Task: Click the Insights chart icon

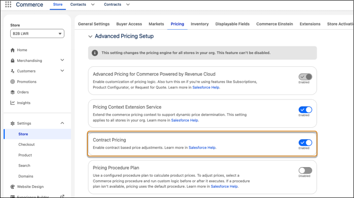Action: pos(13,103)
